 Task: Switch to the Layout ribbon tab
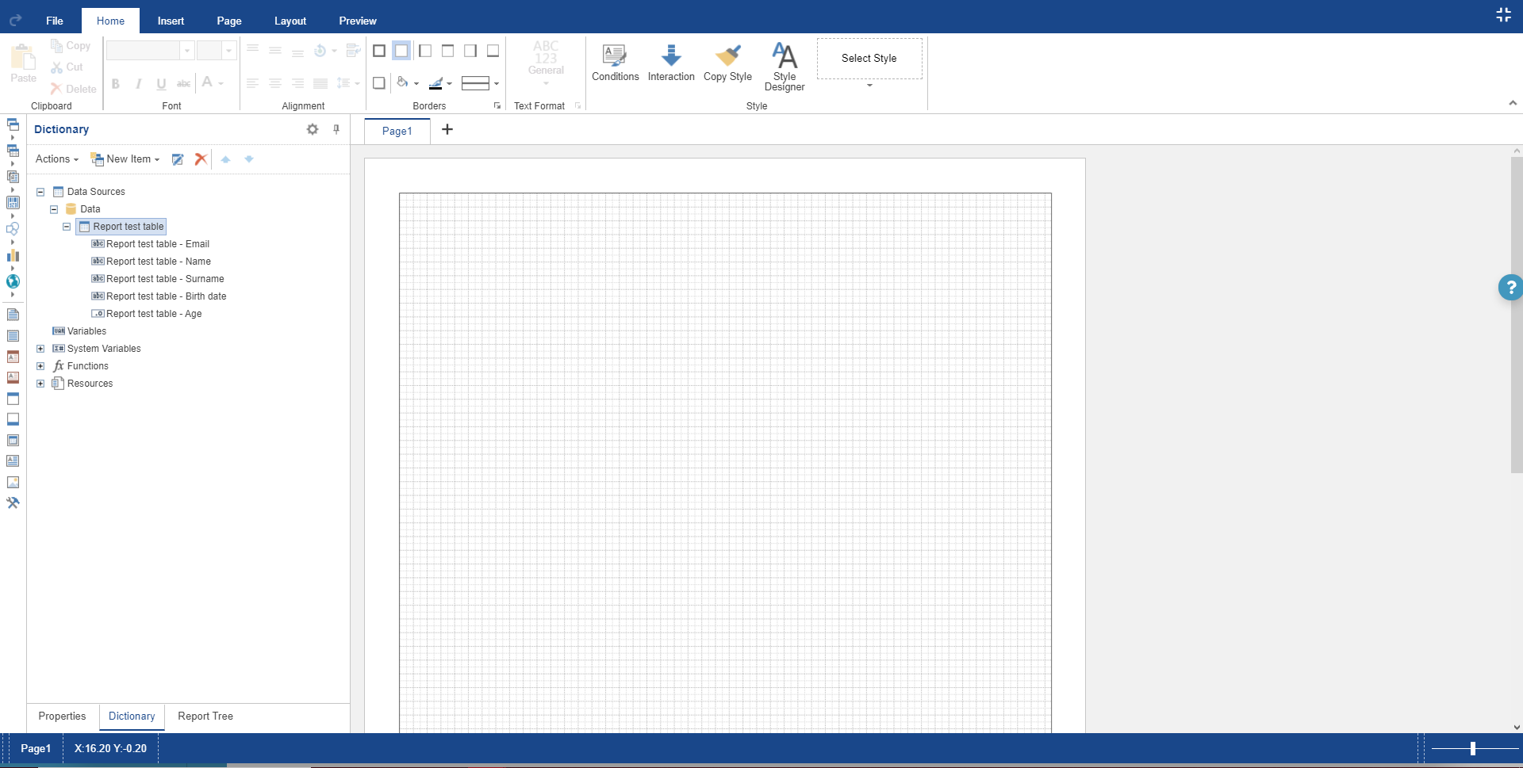290,21
